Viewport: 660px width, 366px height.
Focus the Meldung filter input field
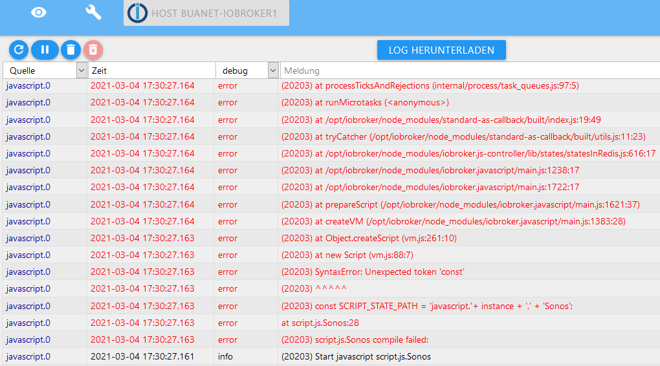coord(469,70)
